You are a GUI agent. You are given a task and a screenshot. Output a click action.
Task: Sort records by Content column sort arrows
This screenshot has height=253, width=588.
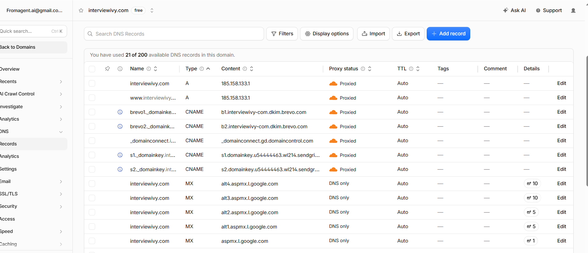(x=252, y=69)
